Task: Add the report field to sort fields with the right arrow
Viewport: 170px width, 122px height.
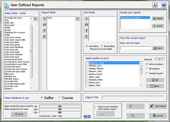Action: click(x=77, y=19)
